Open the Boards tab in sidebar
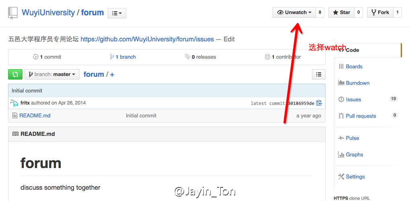This screenshot has width=410, height=201. coord(351,66)
